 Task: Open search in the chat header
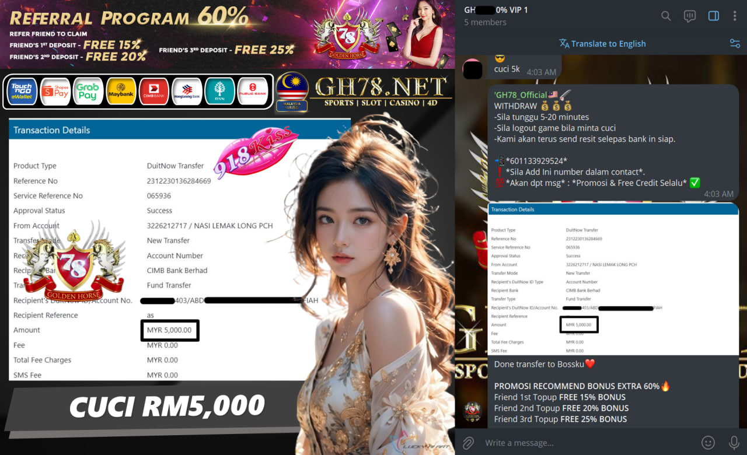666,16
